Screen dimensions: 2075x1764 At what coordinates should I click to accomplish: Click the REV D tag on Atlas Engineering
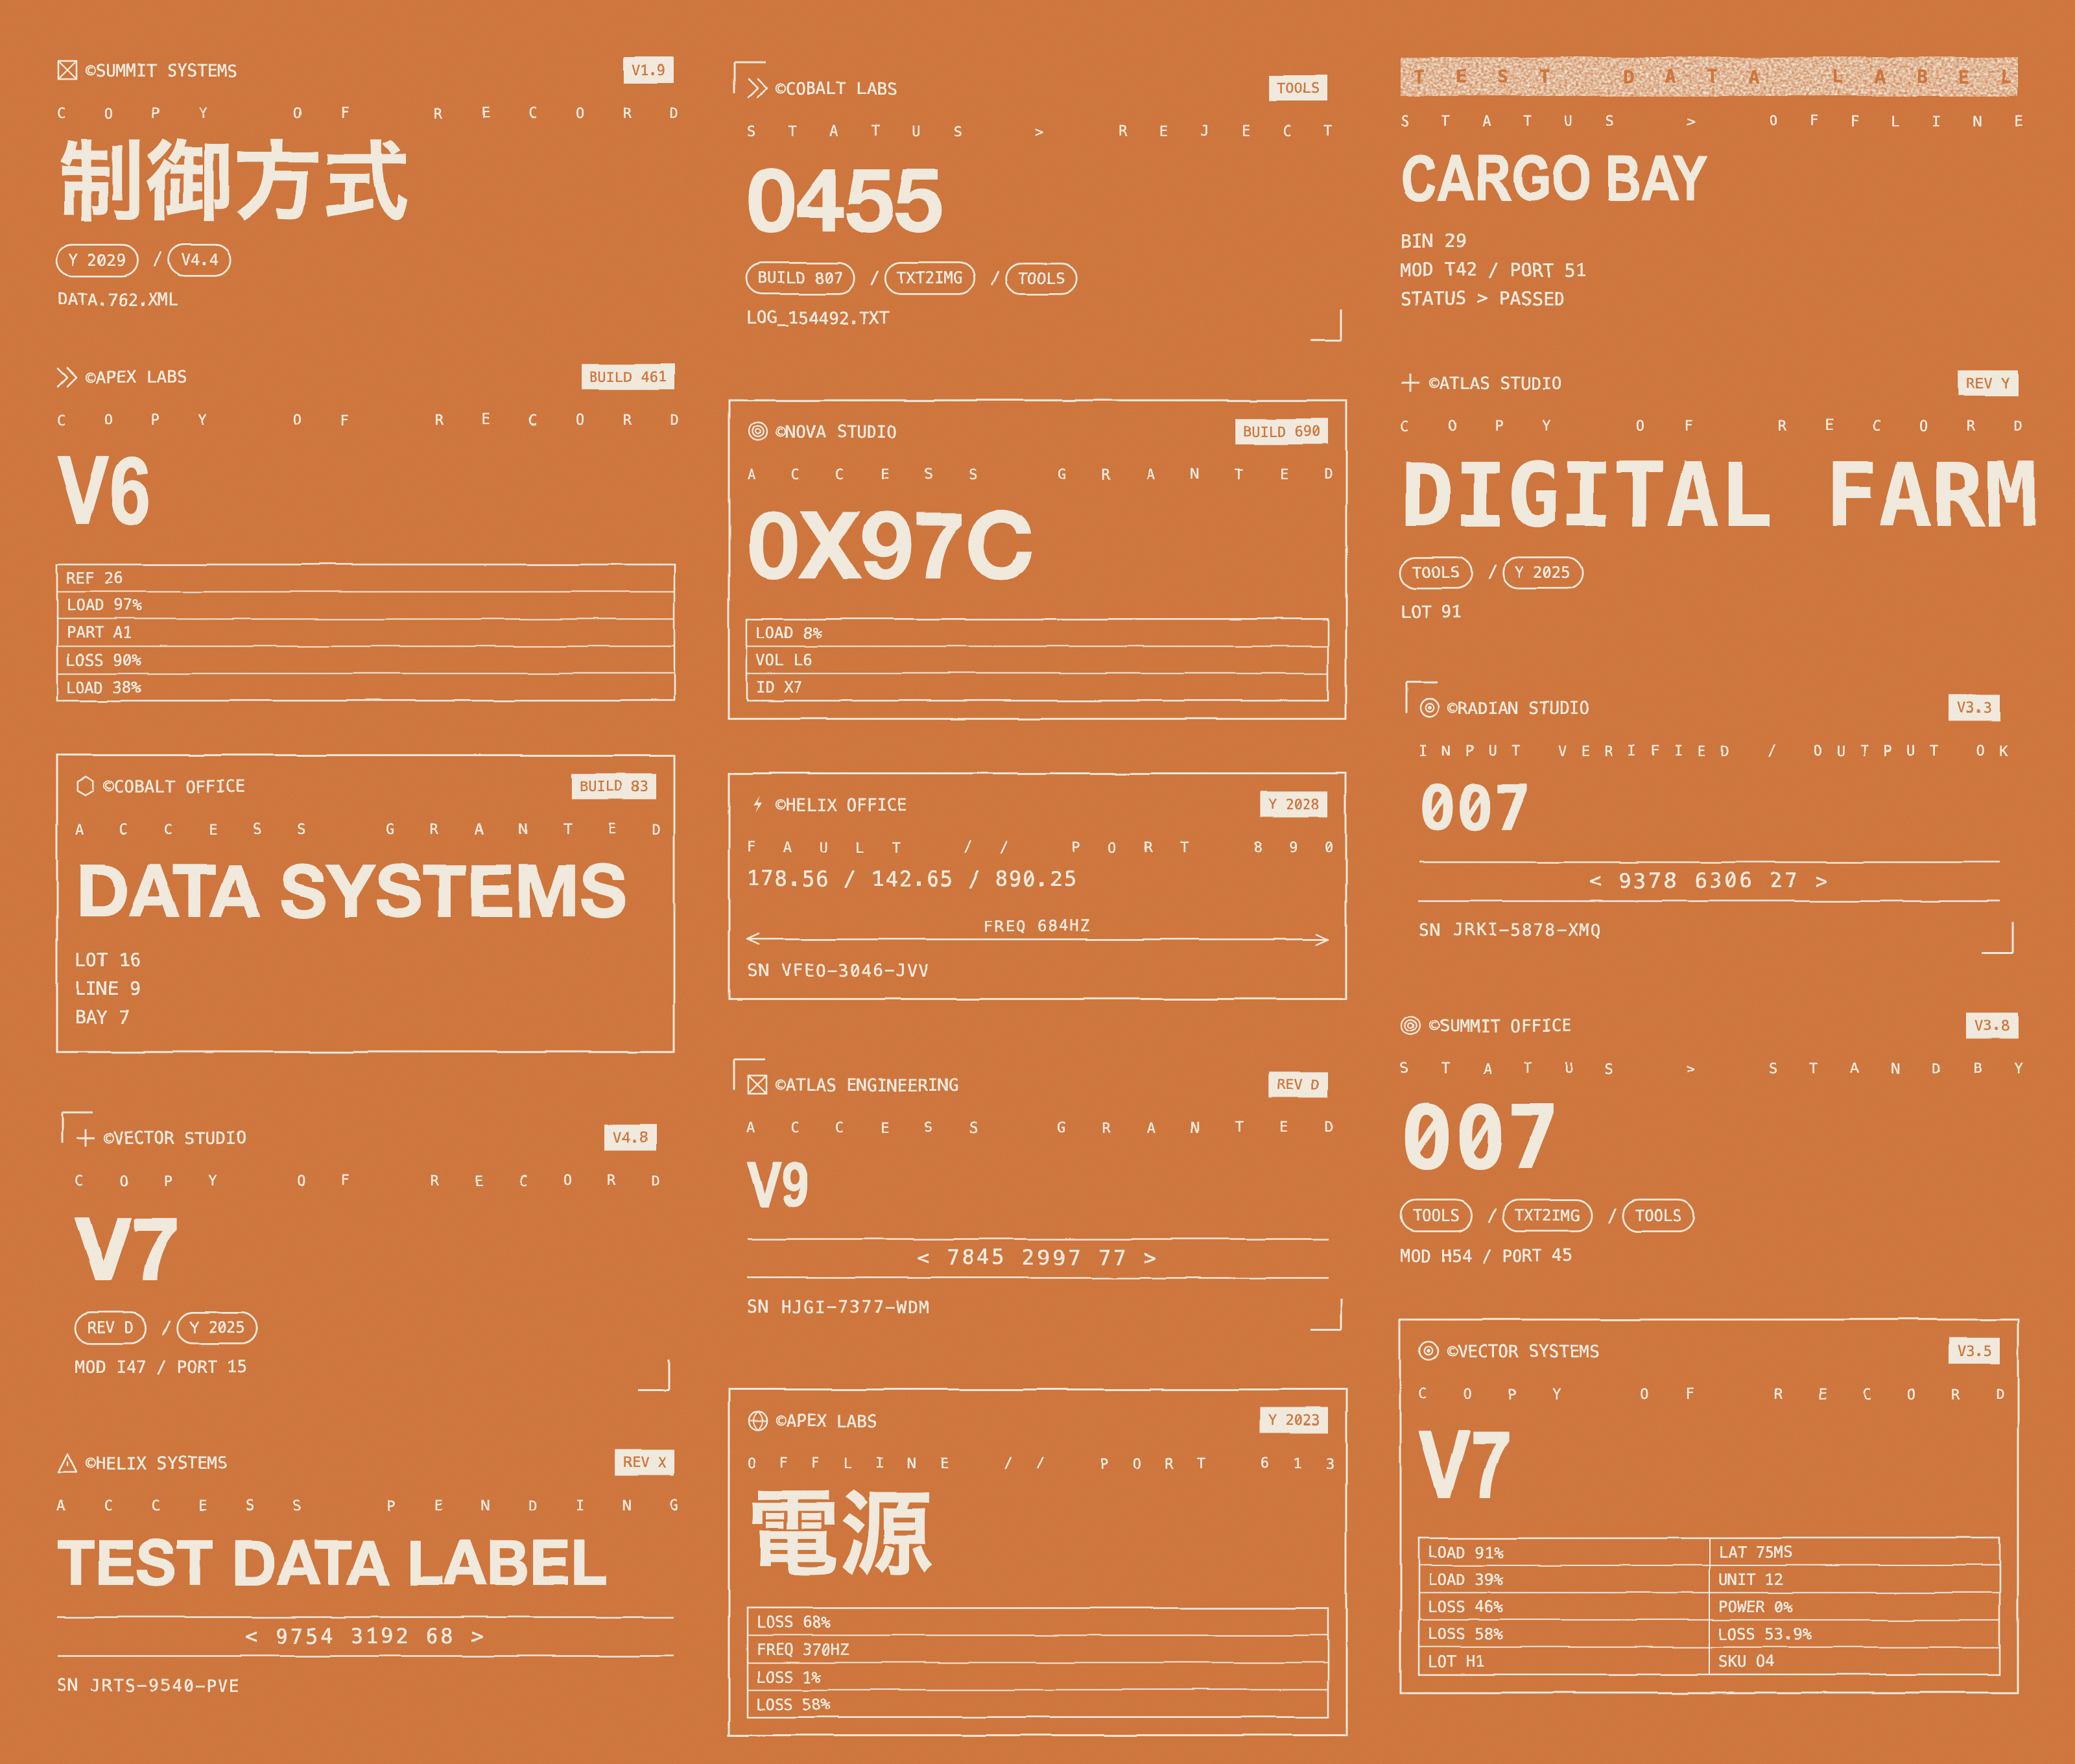point(1298,1085)
